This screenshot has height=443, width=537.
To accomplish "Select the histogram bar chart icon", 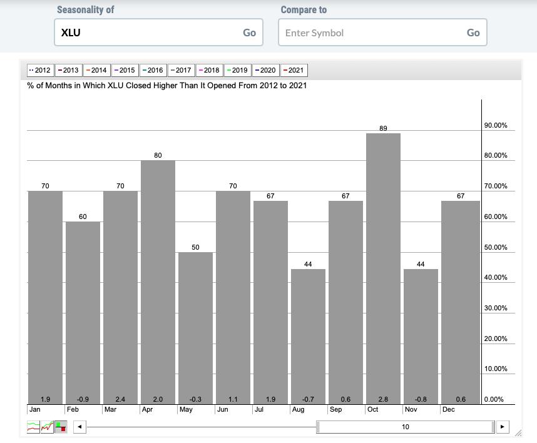I will [x=61, y=427].
